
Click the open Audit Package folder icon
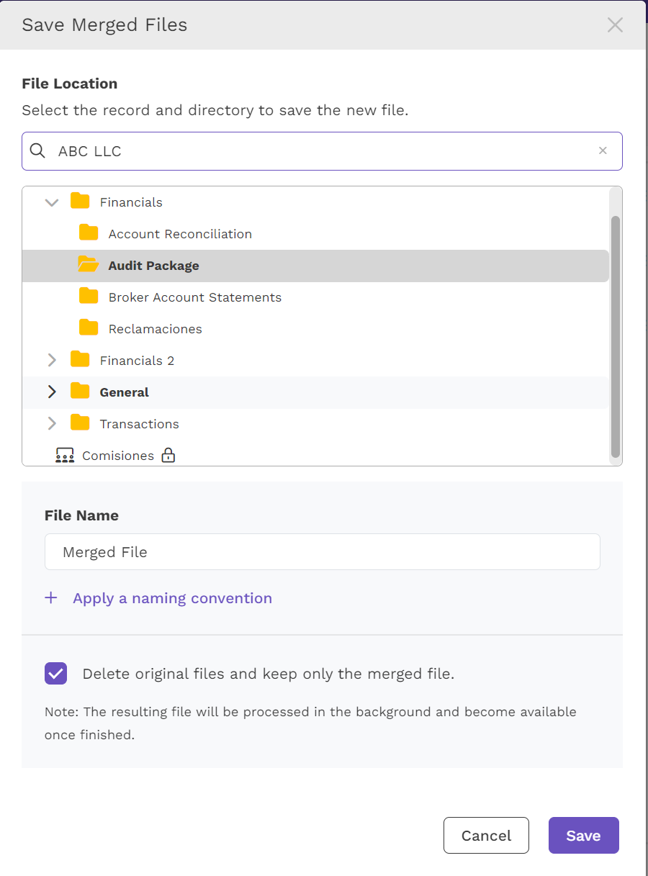(x=89, y=265)
